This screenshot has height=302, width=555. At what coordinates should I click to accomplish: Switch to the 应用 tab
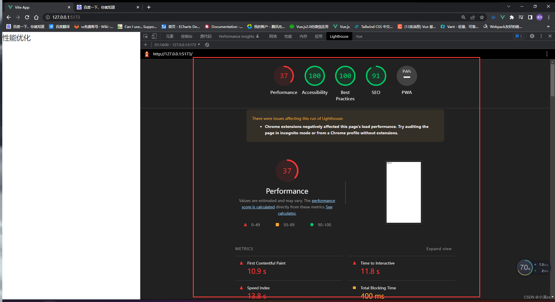[x=318, y=36]
